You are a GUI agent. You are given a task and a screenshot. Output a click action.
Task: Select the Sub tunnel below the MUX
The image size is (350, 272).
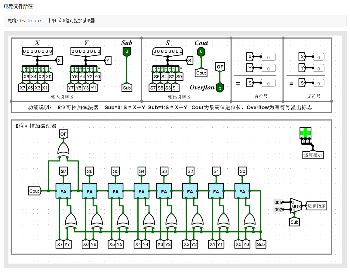pos(294,222)
